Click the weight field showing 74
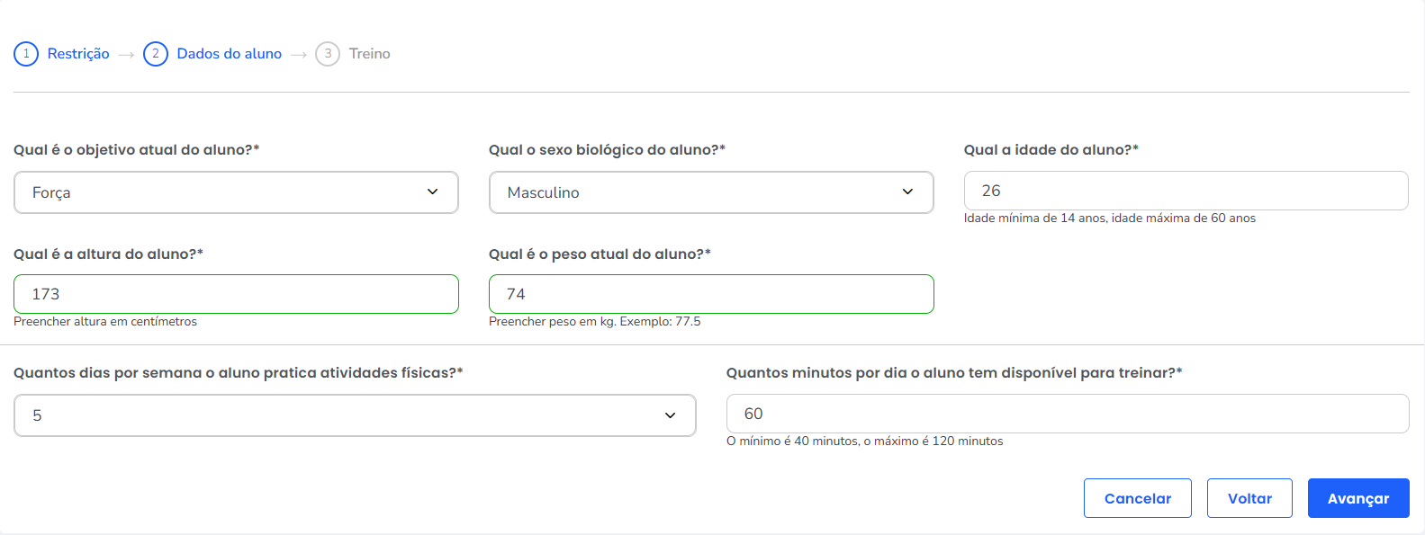Viewport: 1425px width, 535px height. pyautogui.click(x=711, y=294)
